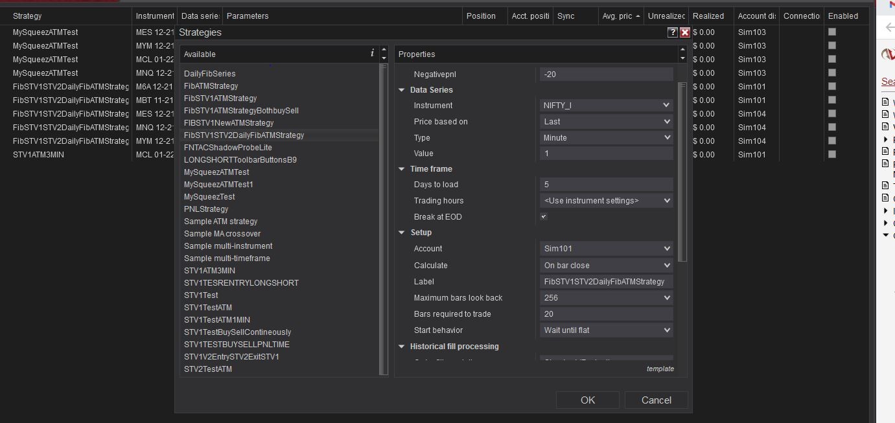Toggle the Break at EOD checkbox

pyautogui.click(x=544, y=217)
